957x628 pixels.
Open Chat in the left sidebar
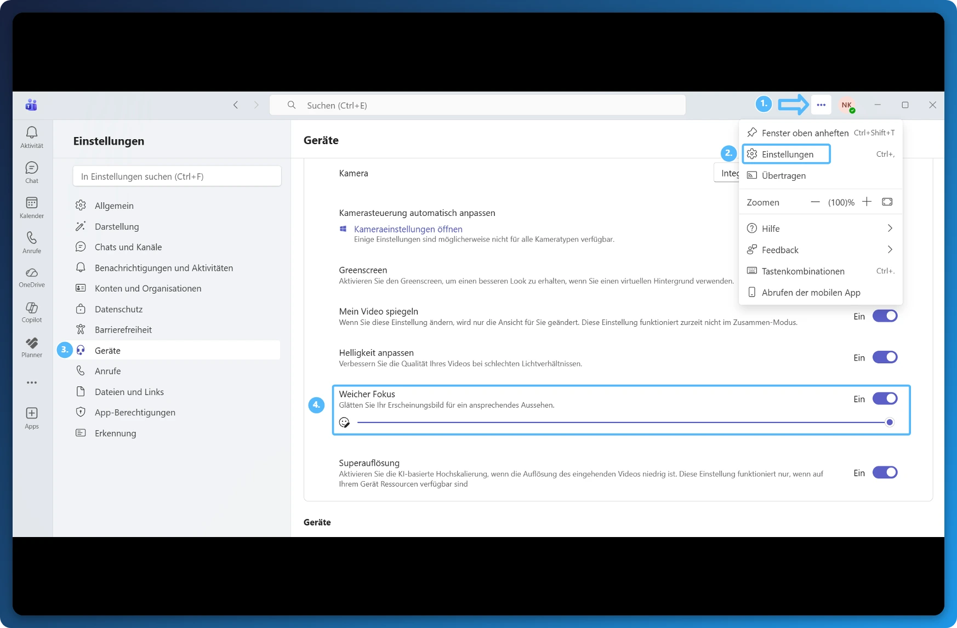tap(32, 168)
